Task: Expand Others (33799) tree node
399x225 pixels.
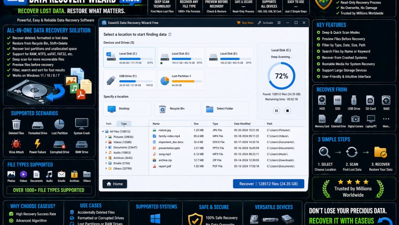Action: tap(106, 169)
